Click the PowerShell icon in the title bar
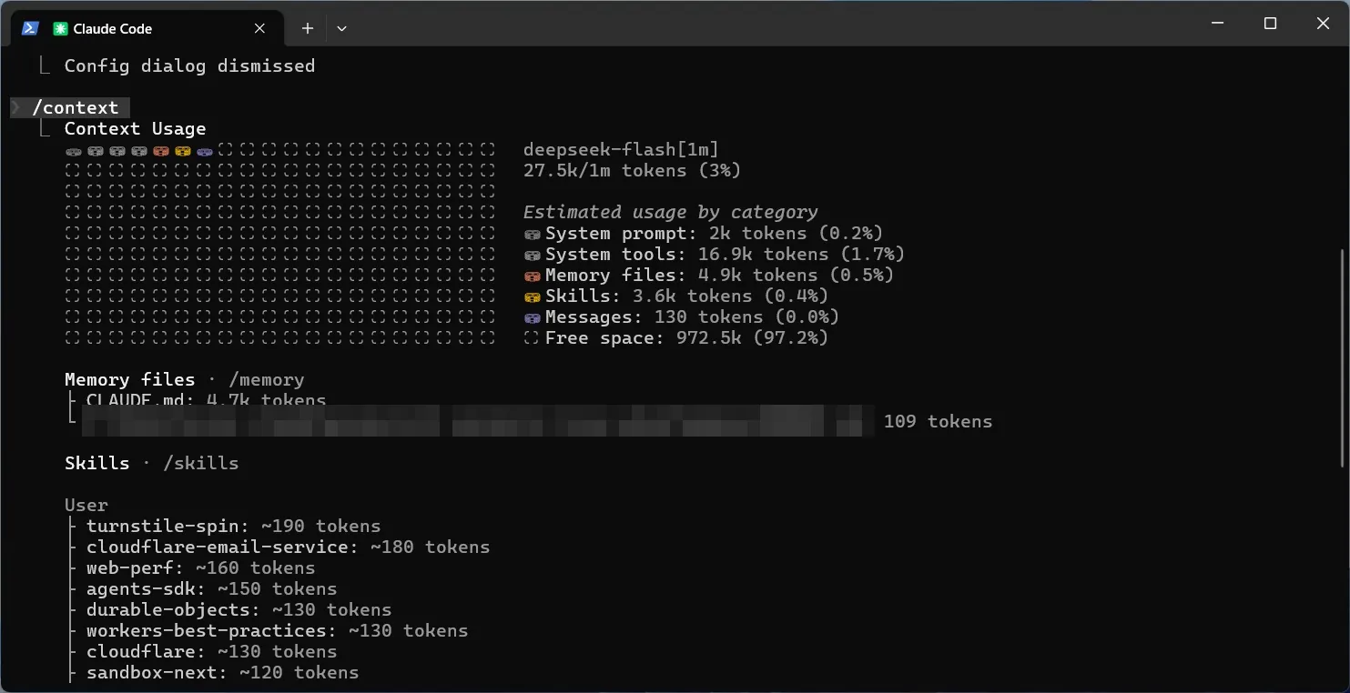1350x693 pixels. [29, 28]
